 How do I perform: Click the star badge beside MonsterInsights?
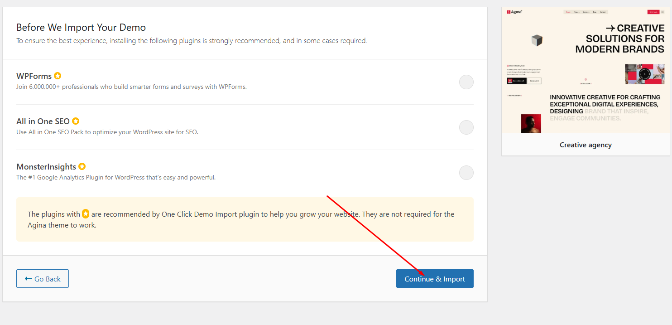coord(82,166)
